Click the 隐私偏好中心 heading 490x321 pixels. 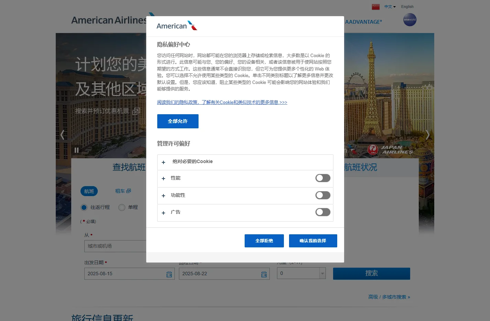pyautogui.click(x=173, y=44)
